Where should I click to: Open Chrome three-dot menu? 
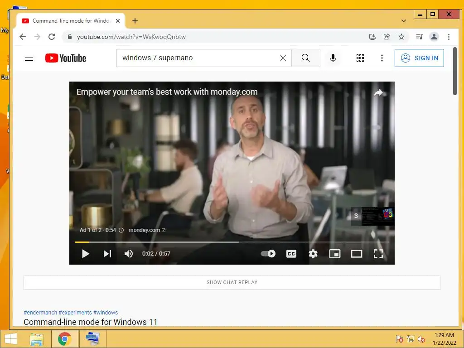pos(449,37)
